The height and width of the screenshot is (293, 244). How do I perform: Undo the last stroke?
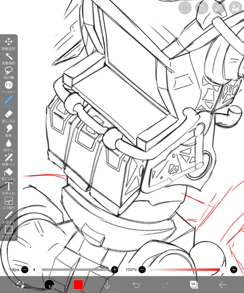[136, 284]
